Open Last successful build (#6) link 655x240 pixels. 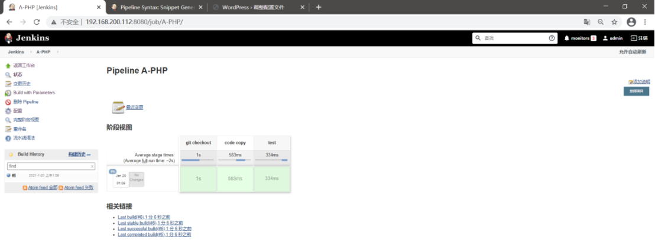(154, 229)
